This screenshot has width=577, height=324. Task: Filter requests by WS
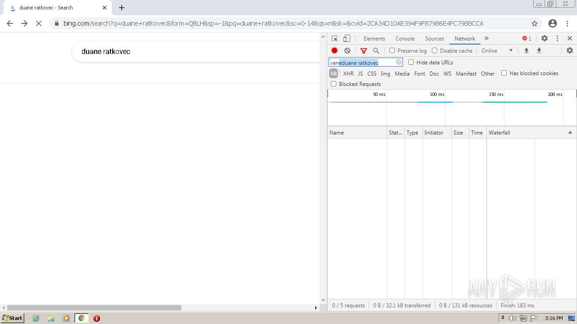447,73
